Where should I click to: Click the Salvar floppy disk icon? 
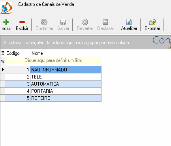coord(63,22)
